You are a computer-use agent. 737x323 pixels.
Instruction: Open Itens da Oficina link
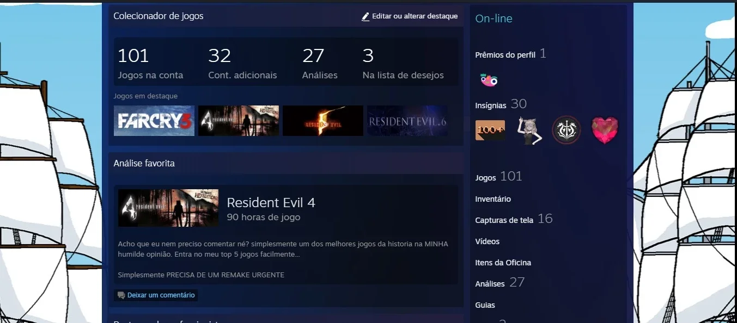503,263
